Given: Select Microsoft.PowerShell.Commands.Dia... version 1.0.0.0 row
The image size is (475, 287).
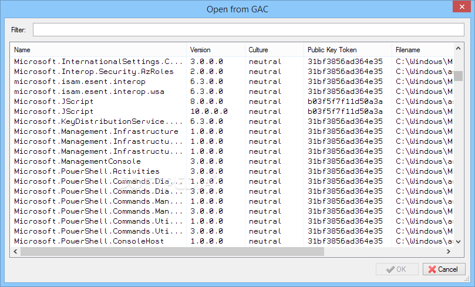Looking at the screenshot, I should coord(233,181).
